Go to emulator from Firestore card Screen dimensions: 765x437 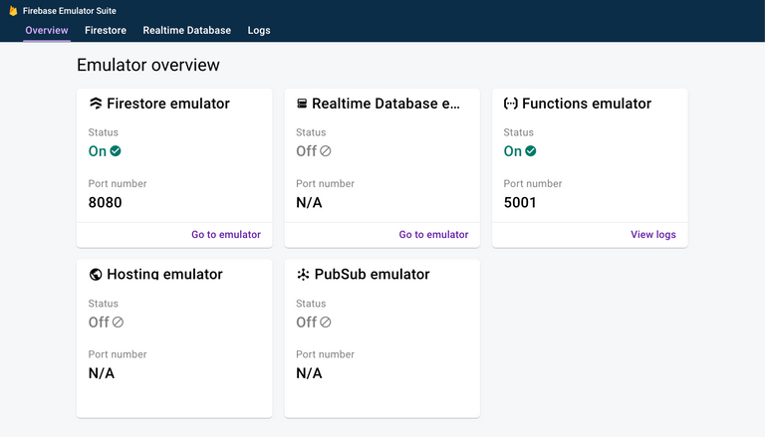click(226, 235)
